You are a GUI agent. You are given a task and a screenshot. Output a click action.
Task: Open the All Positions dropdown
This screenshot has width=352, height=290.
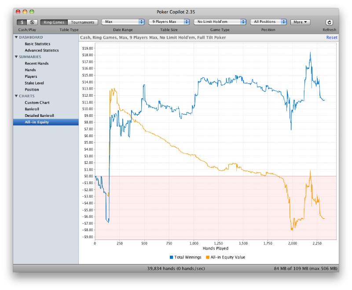(x=268, y=22)
